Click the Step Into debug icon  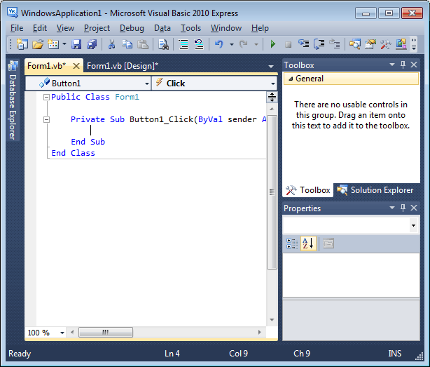click(x=303, y=44)
